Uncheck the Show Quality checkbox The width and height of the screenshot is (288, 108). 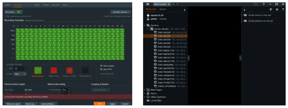pyautogui.click(x=101, y=66)
